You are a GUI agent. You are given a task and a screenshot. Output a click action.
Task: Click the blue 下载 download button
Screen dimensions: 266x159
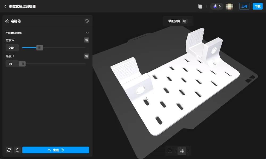(257, 6)
